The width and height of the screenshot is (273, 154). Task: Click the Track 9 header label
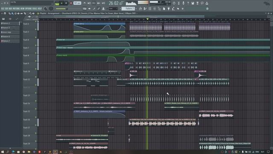tap(26, 64)
